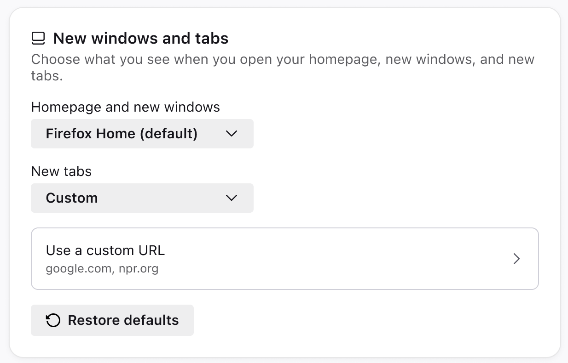Expand the Firefox Home (default) selector
Screen dimensions: 568x363
coord(142,134)
